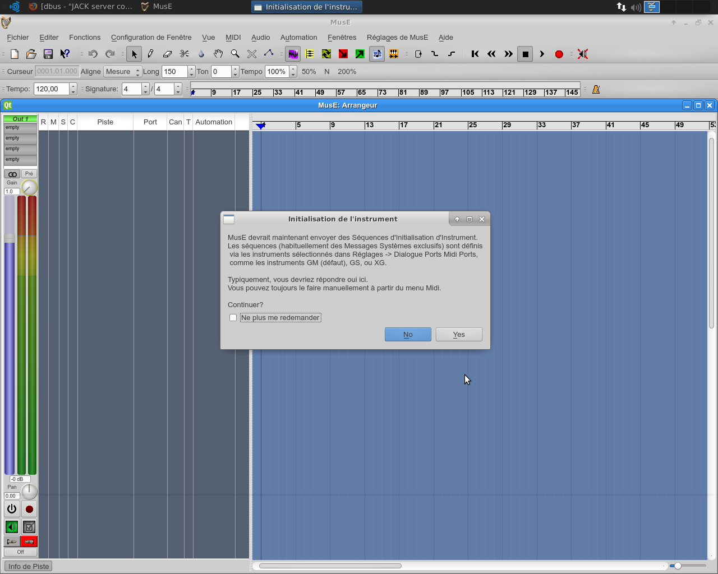Viewport: 718px width, 574px height.
Task: Activate the What's This help icon
Action: pyautogui.click(x=65, y=54)
